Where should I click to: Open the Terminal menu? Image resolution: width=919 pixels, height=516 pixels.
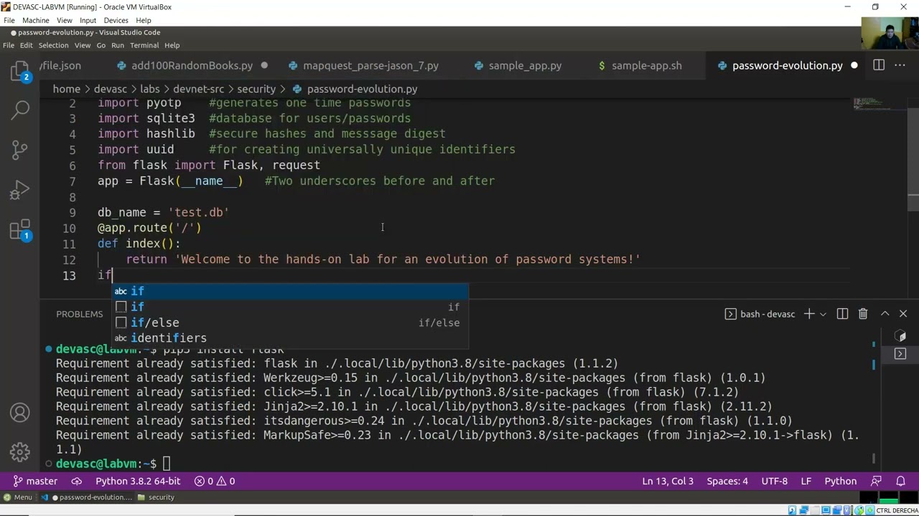click(144, 45)
